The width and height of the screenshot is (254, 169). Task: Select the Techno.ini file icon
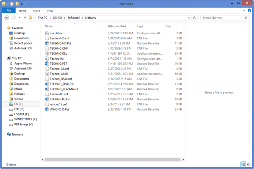[x=47, y=58]
